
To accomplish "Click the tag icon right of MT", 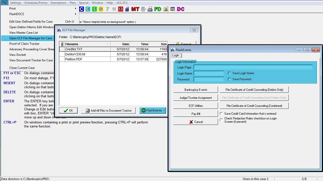I will (x=143, y=9).
